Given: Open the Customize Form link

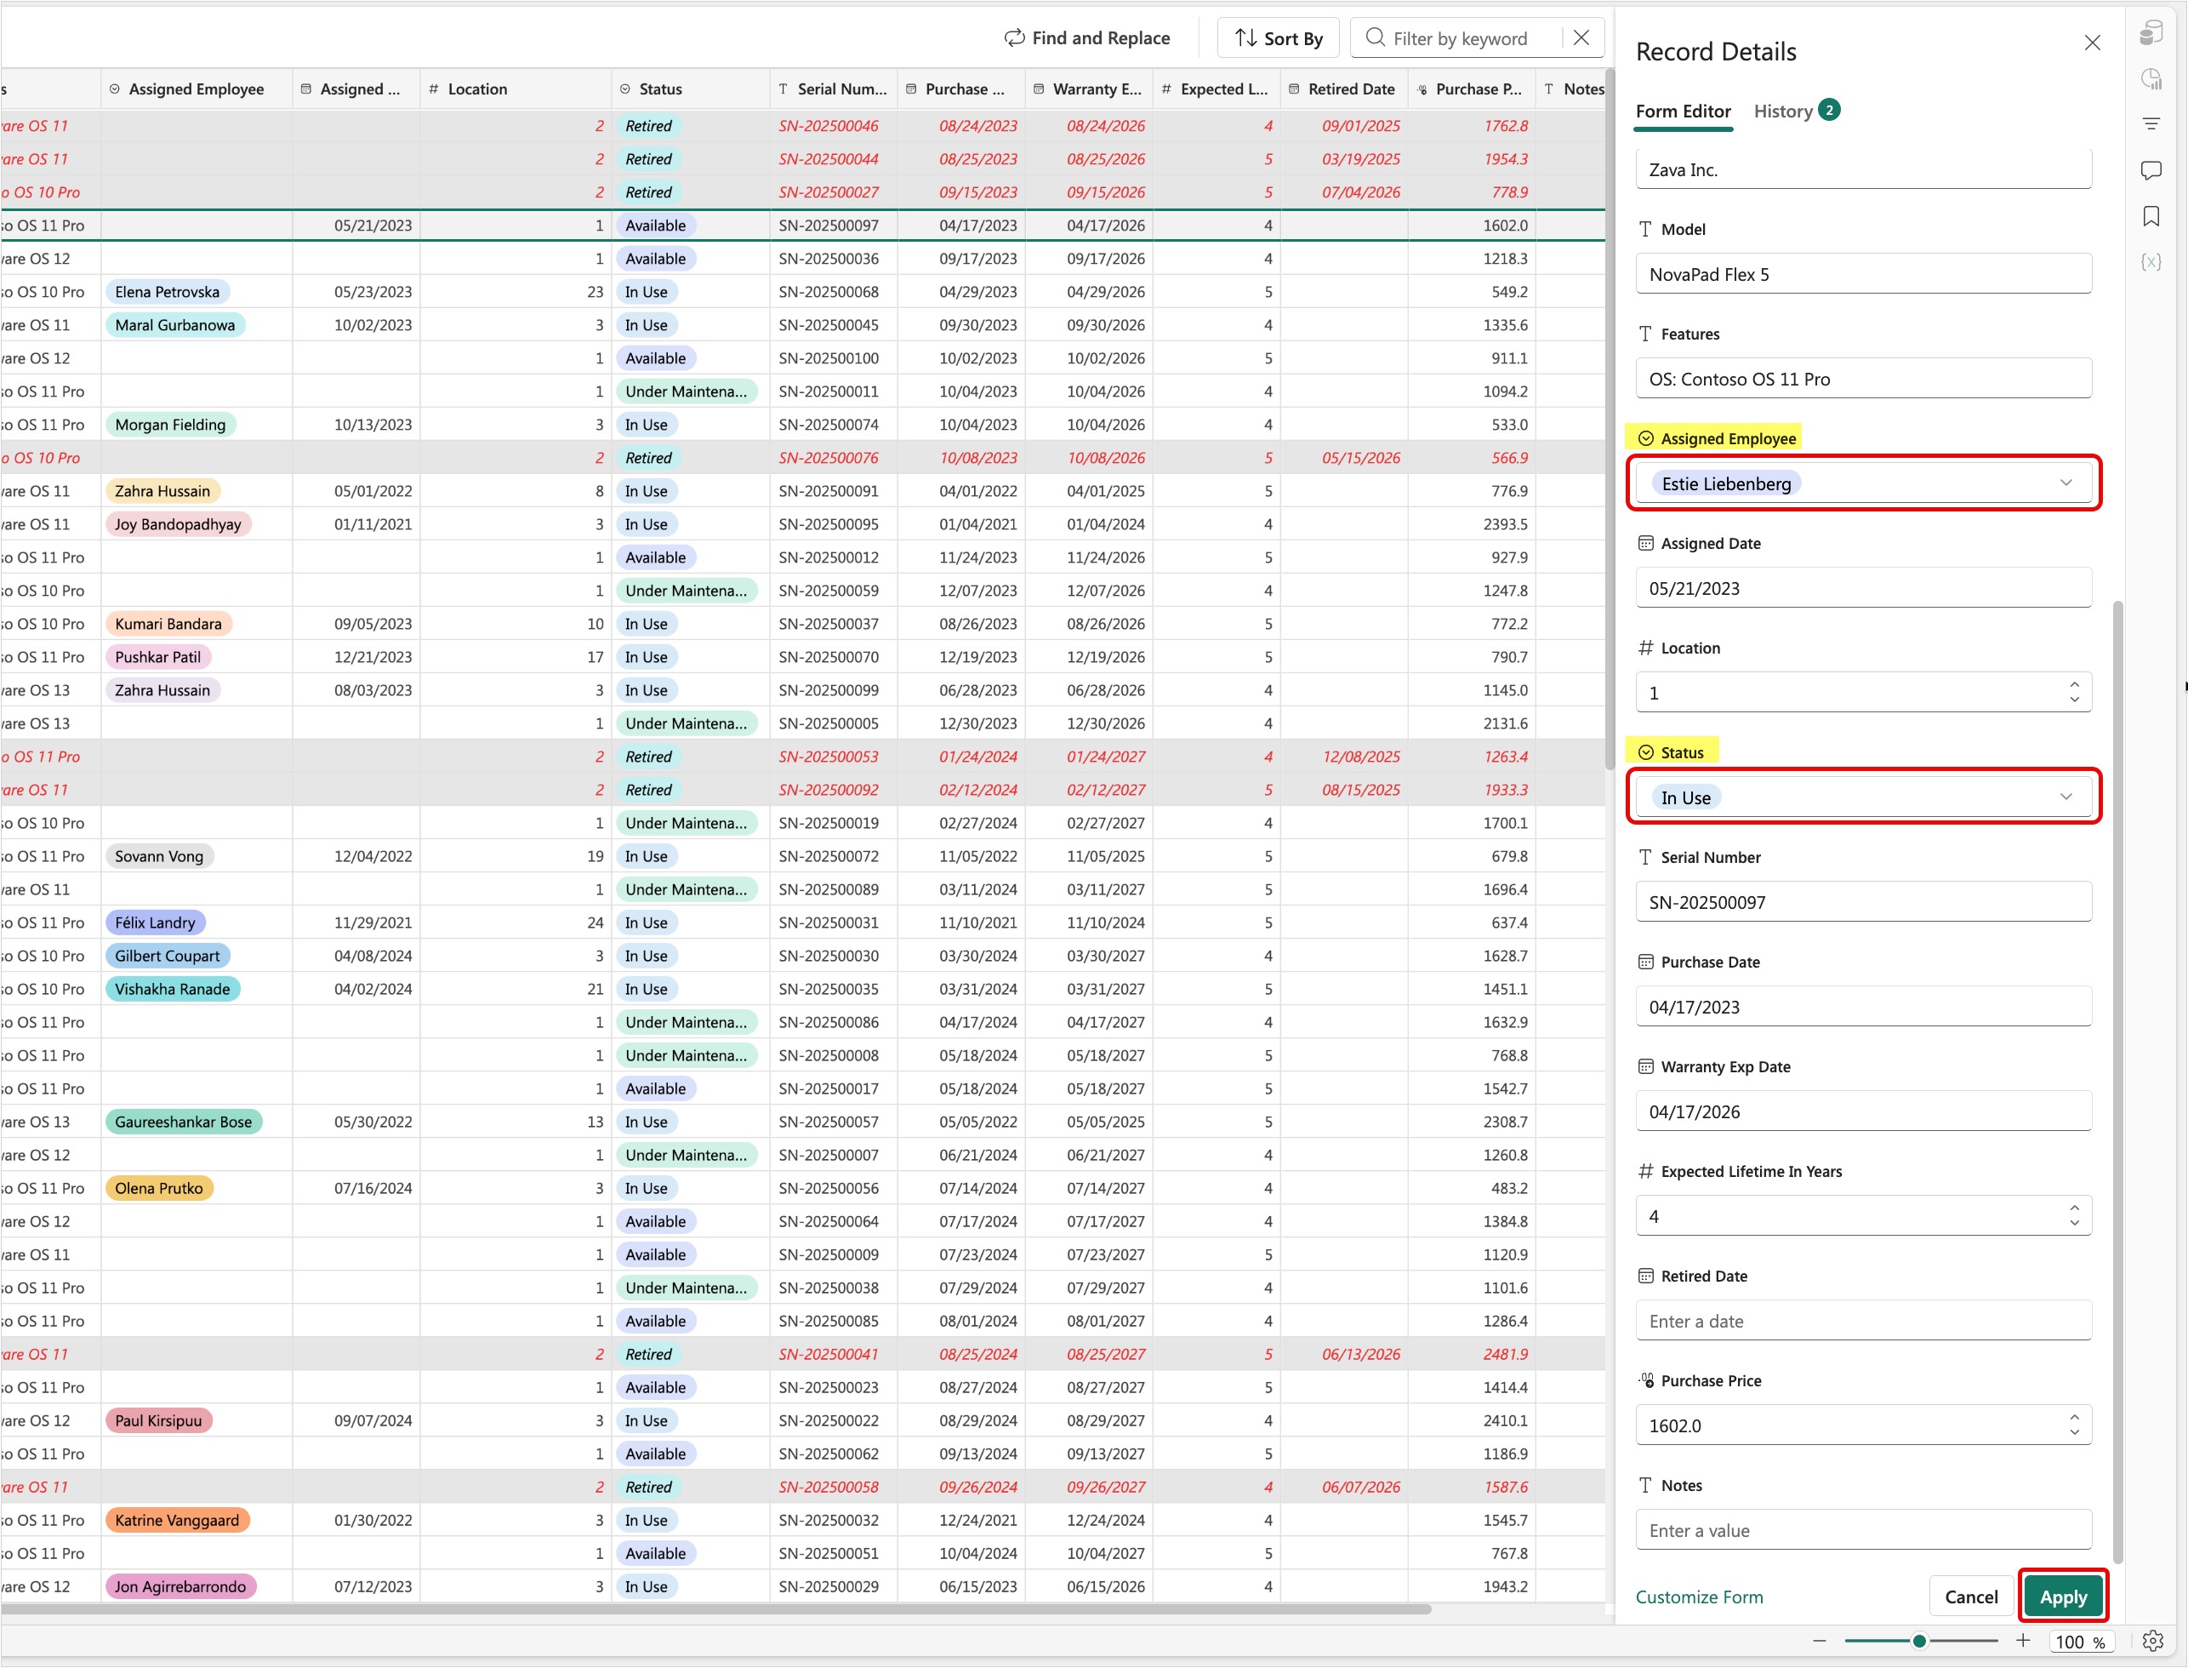Looking at the screenshot, I should 1699,1597.
